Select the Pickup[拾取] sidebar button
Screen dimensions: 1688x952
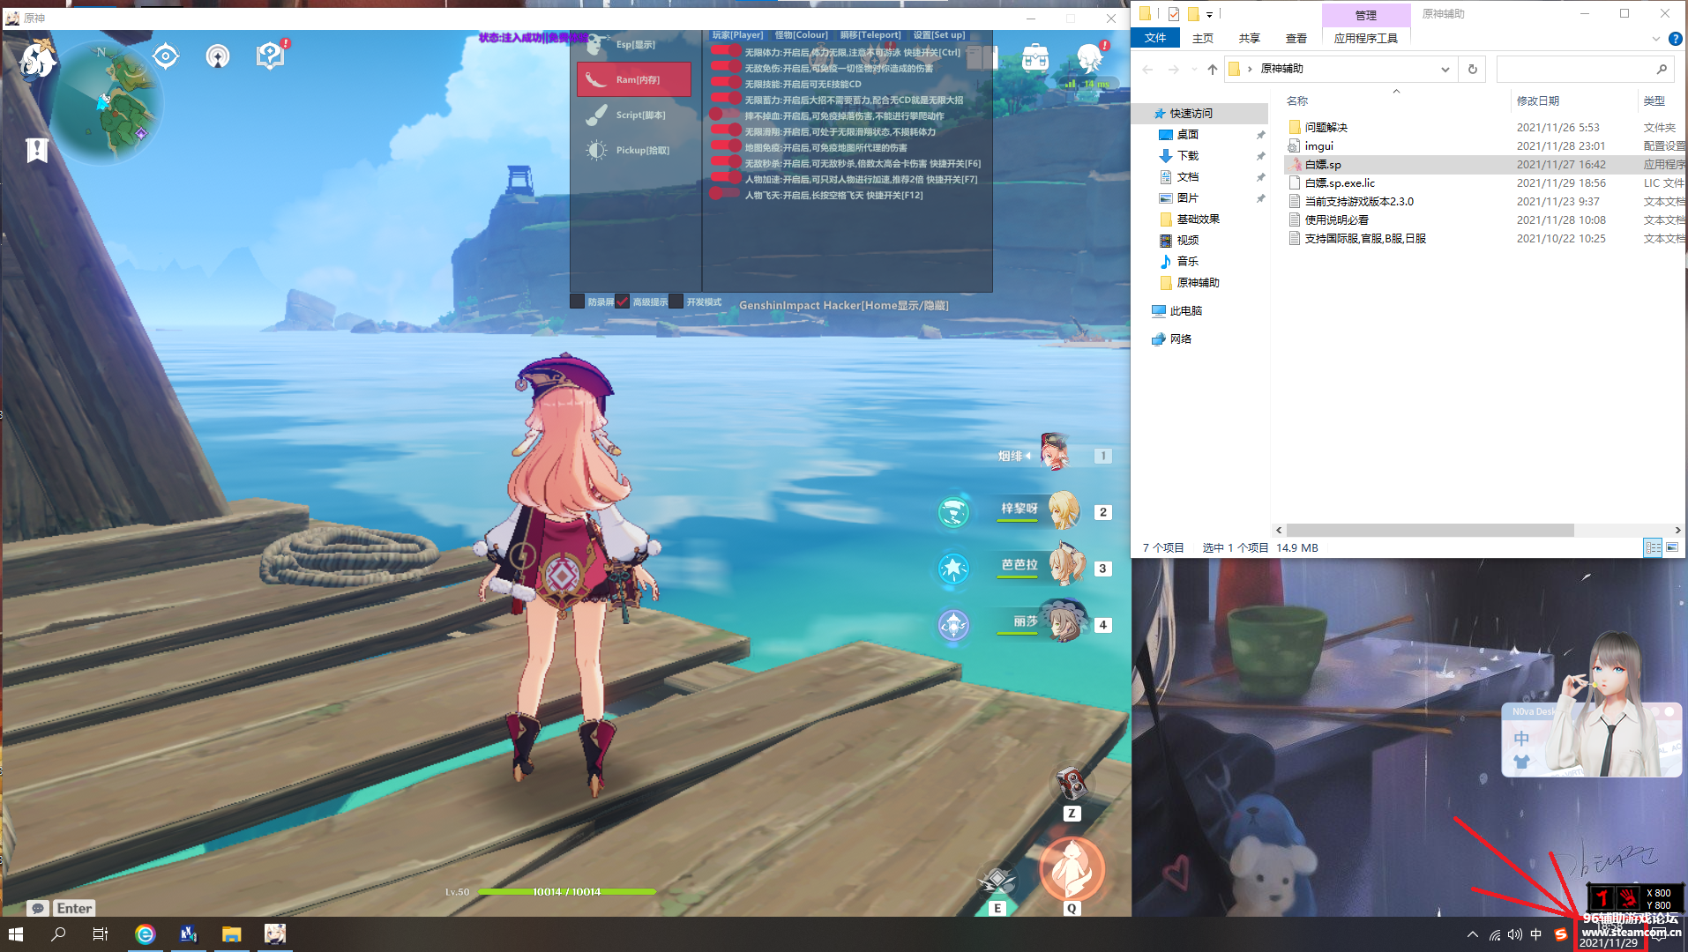(633, 150)
